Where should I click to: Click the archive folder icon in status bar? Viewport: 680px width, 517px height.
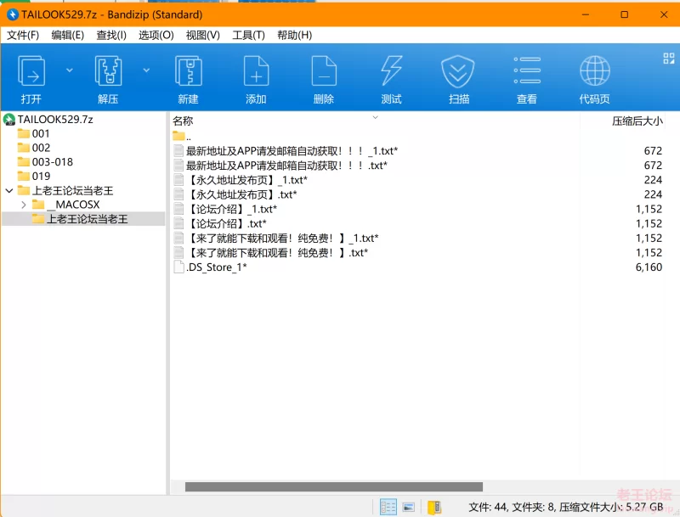[x=434, y=507]
